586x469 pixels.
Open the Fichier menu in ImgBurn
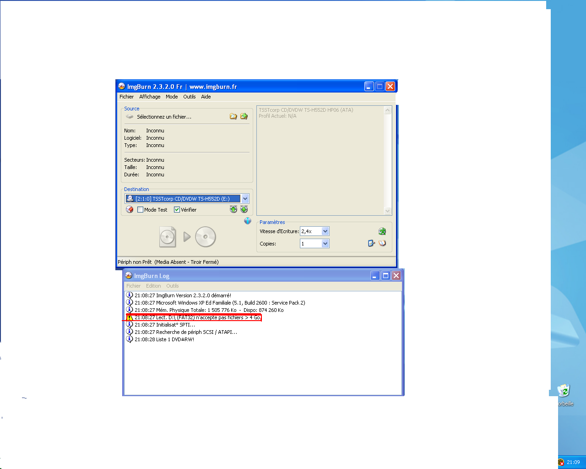126,97
